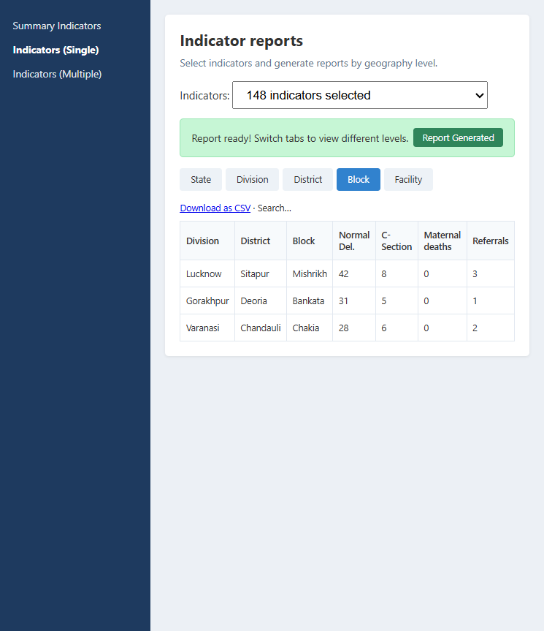This screenshot has height=631, width=544.
Task: Click the Report Generated button
Action: click(458, 137)
